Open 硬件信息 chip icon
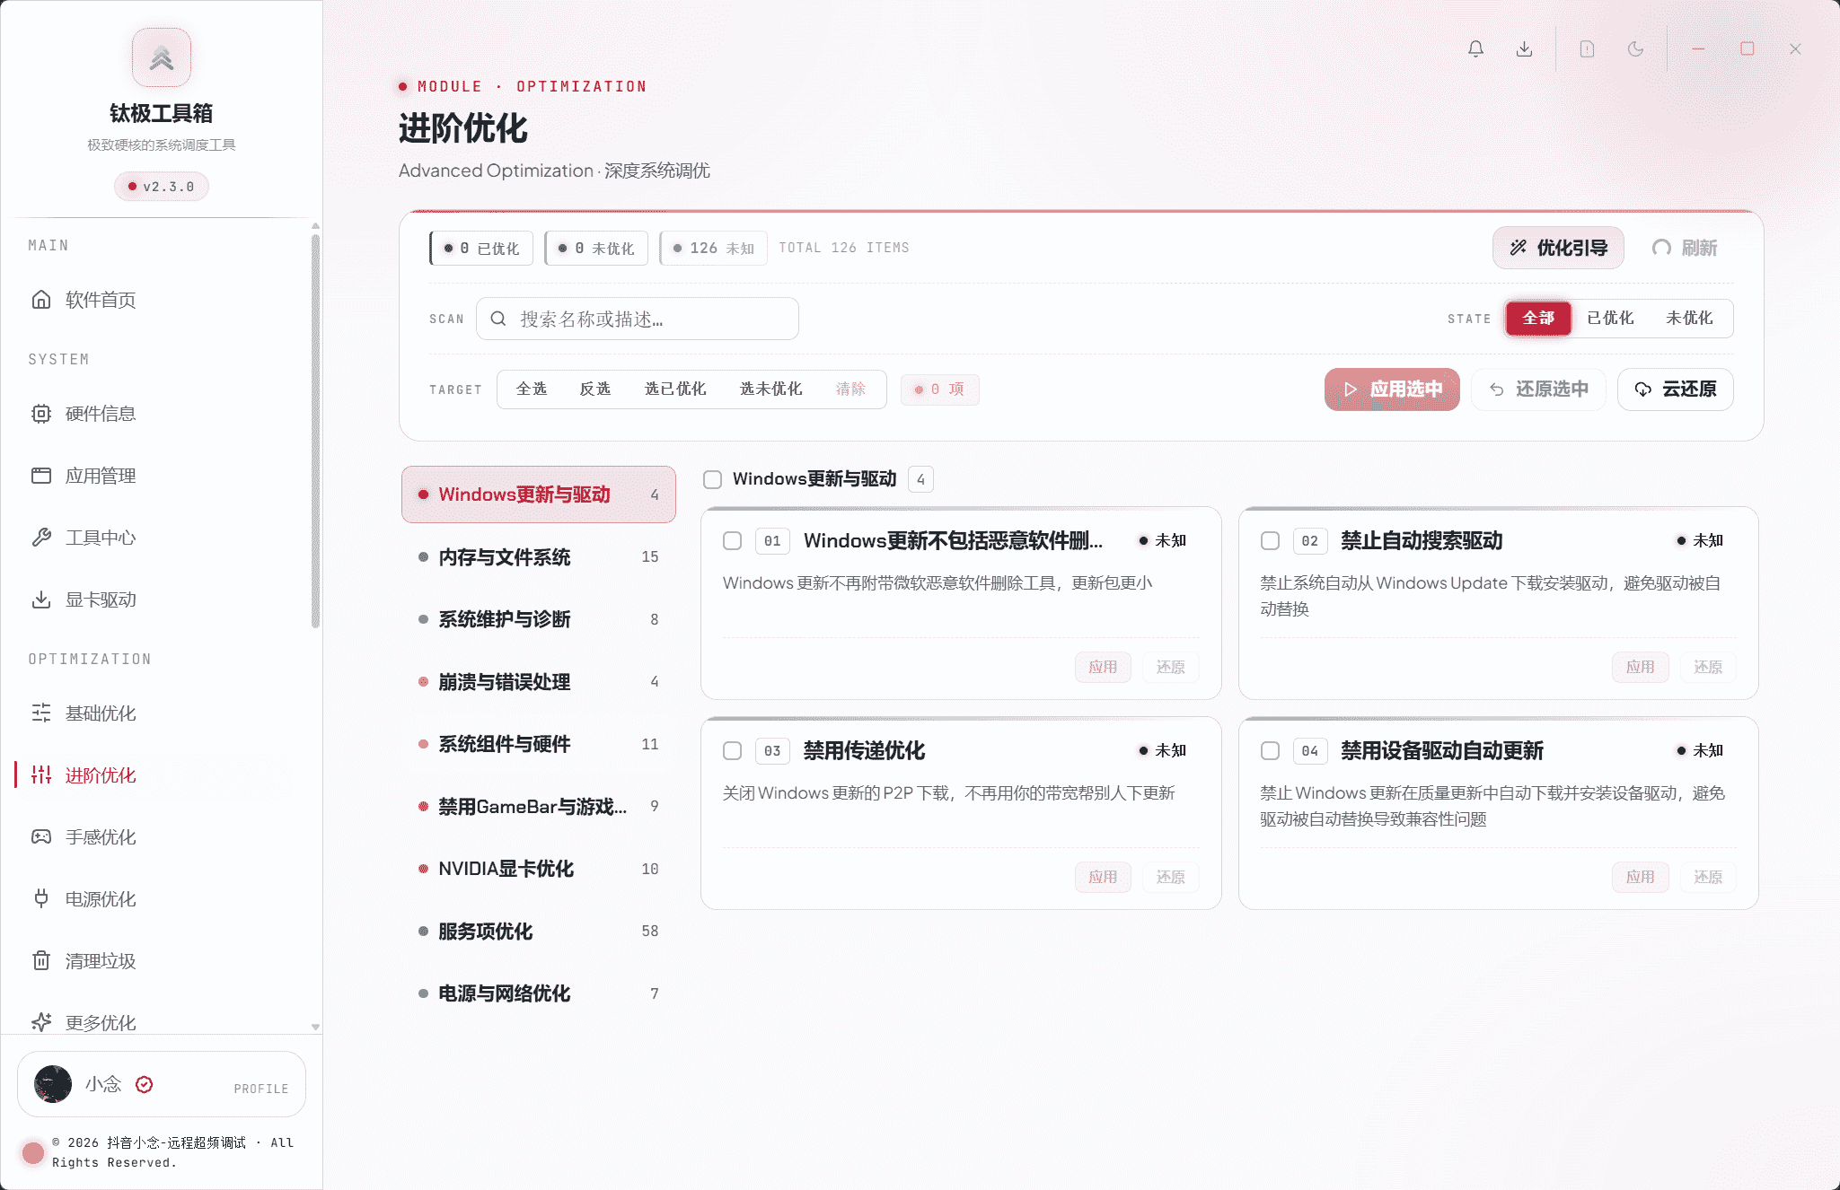The image size is (1840, 1190). pos(41,414)
